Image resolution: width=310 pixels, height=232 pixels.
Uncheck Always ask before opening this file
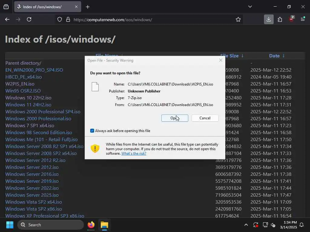pyautogui.click(x=92, y=130)
